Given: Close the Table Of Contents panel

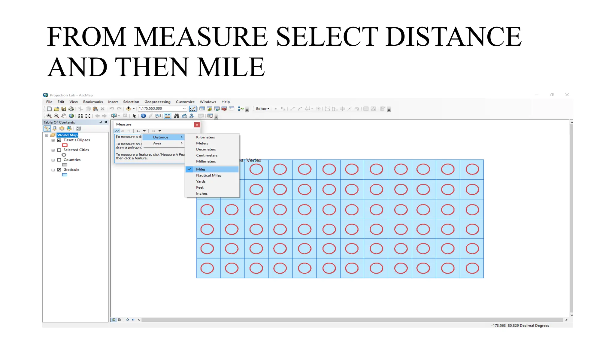Looking at the screenshot, I should coord(106,122).
